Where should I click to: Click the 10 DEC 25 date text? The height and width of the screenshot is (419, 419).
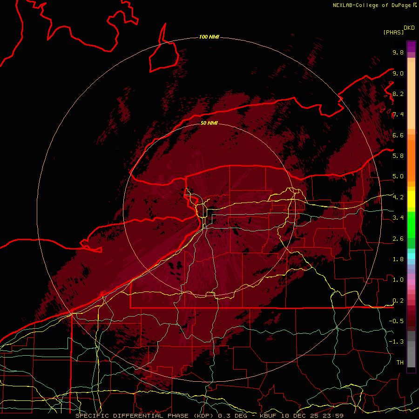[302, 416]
